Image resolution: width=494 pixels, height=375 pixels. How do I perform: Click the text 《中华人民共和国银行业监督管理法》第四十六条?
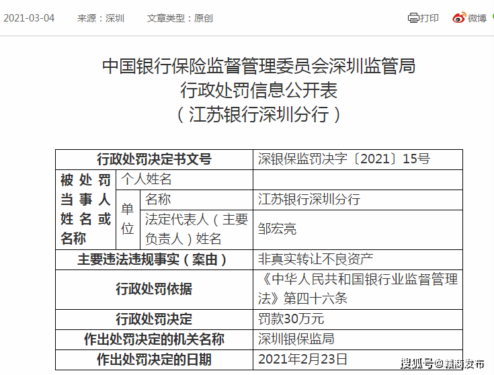(358, 289)
